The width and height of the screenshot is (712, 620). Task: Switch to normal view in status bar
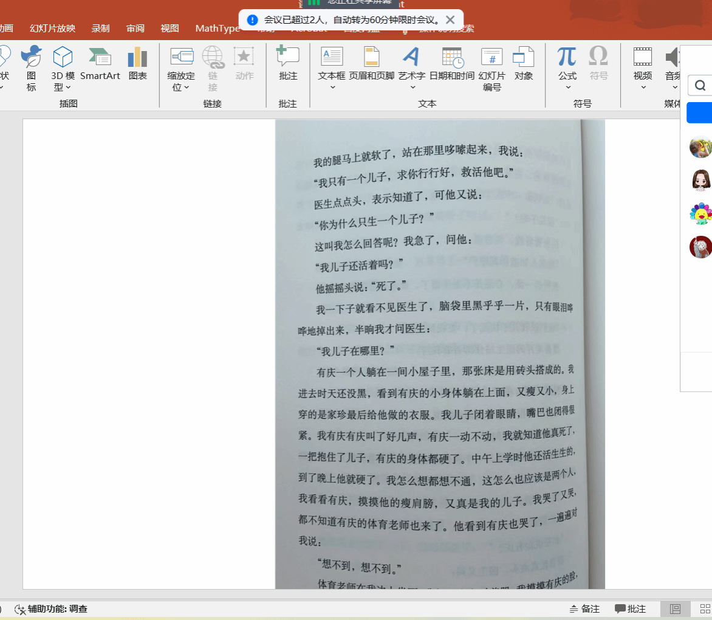[675, 608]
